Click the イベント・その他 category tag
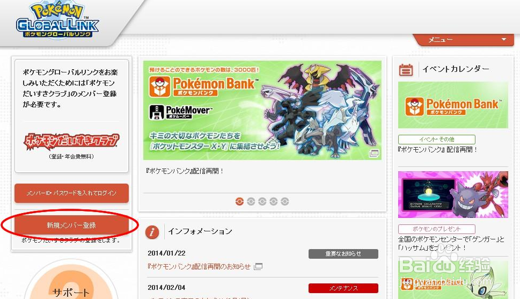 (437, 140)
